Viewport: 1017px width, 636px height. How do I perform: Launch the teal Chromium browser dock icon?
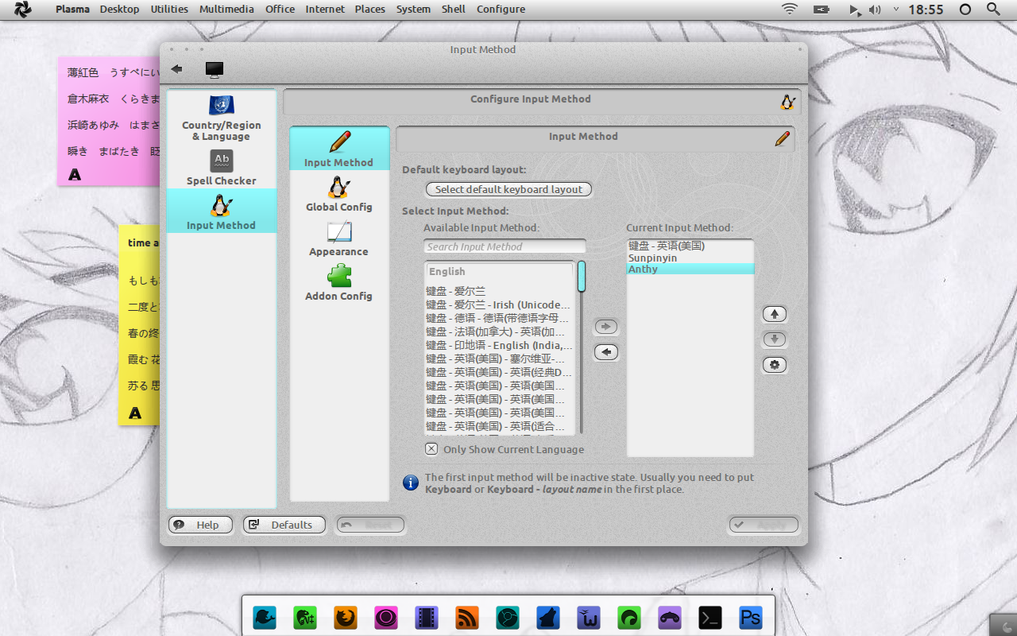tap(508, 618)
